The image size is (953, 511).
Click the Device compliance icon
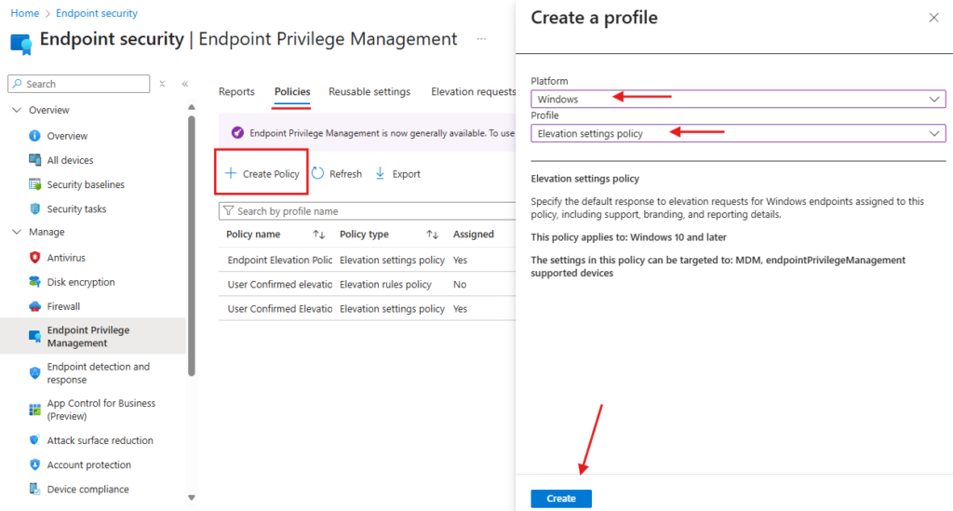point(34,489)
